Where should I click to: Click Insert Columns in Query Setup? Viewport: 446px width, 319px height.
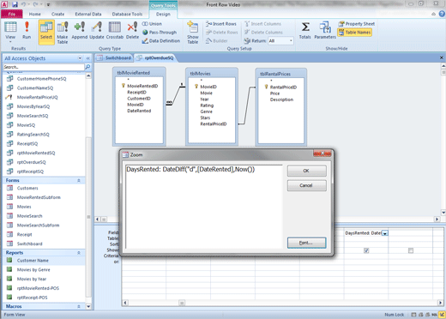tap(262, 24)
